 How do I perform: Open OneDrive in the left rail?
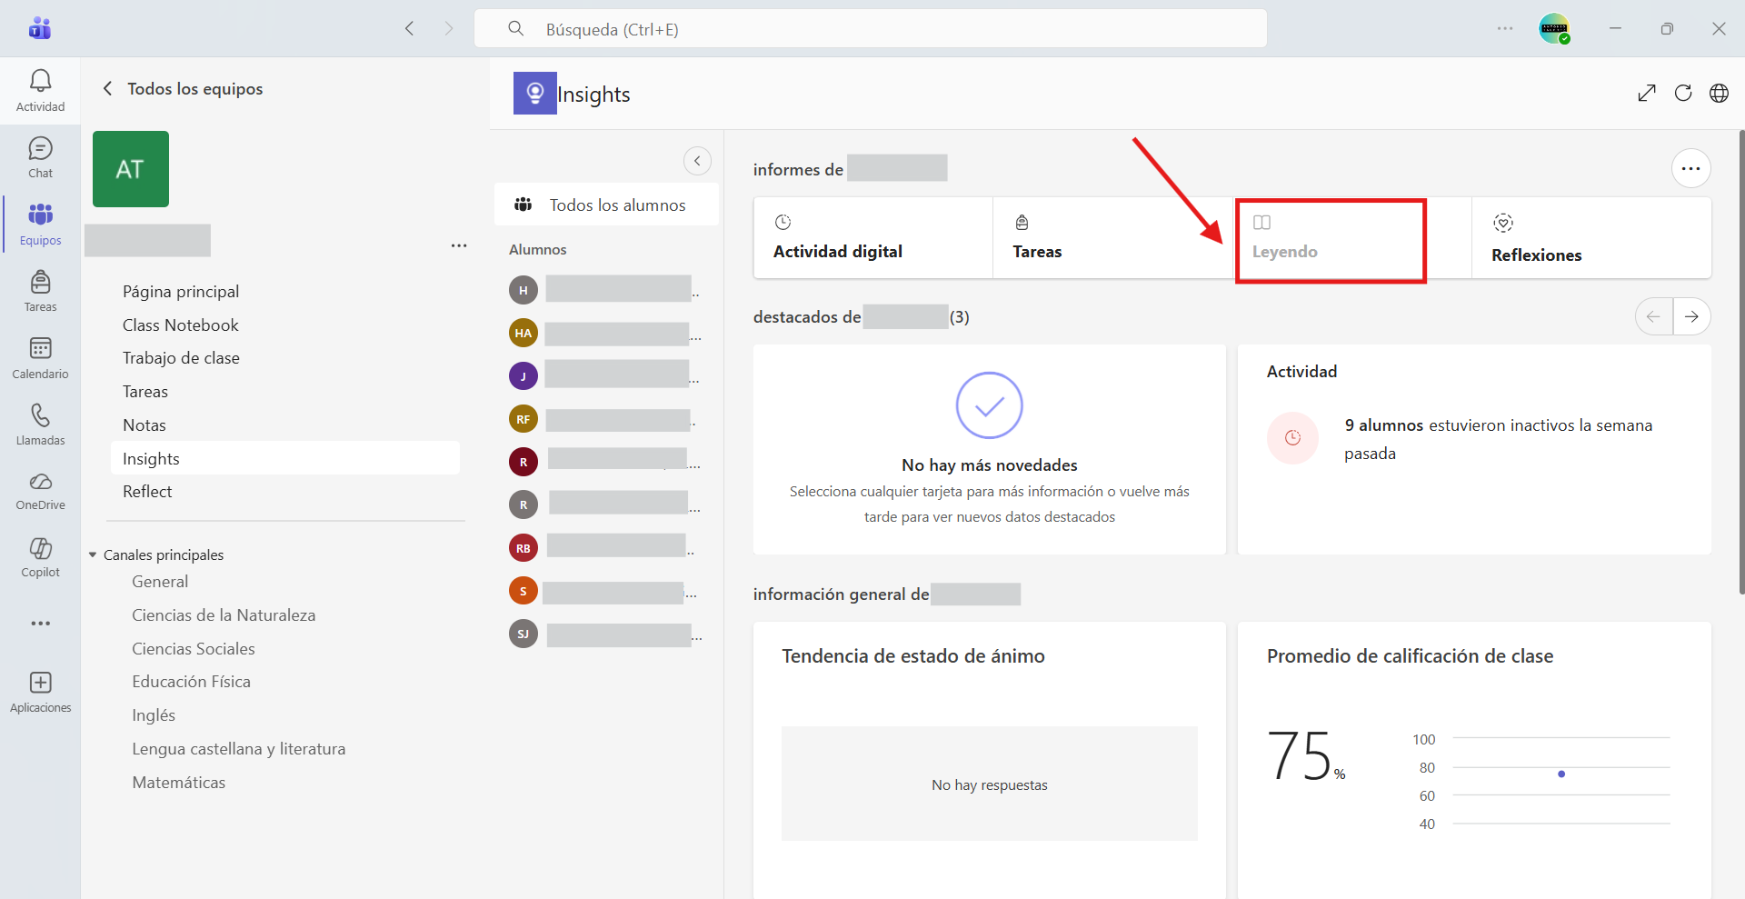pos(40,491)
